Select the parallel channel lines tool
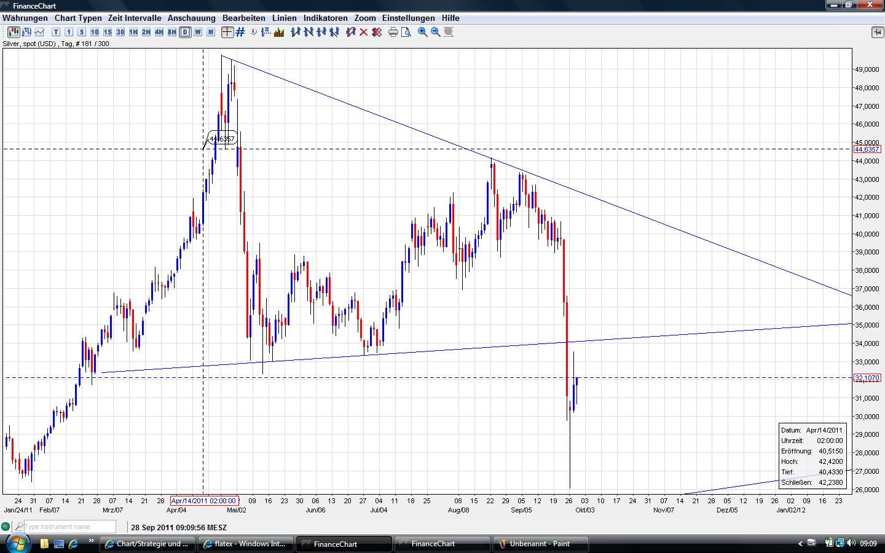 [334, 32]
